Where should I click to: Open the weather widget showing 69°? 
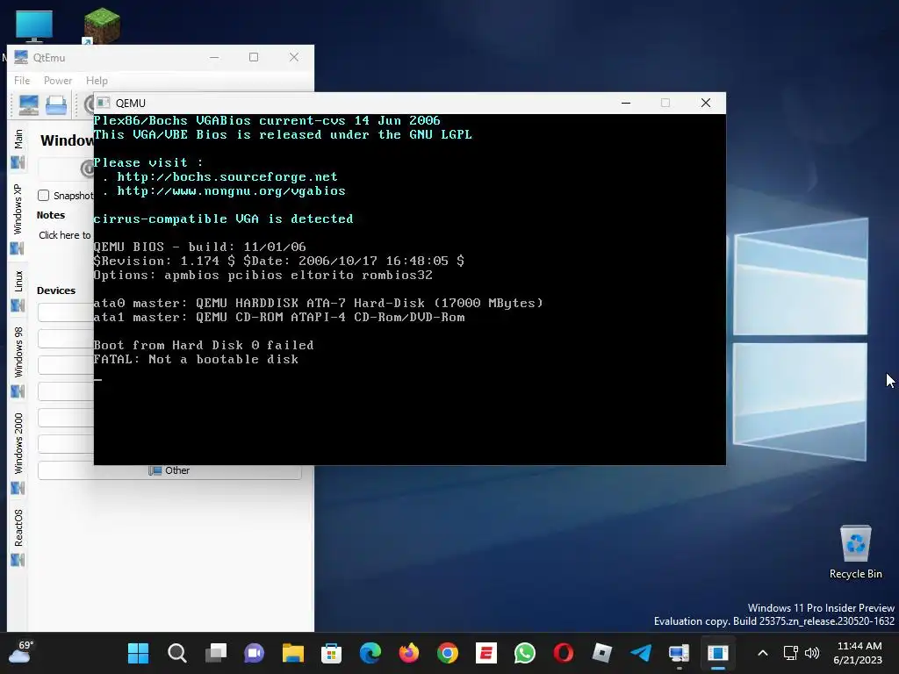click(x=20, y=652)
